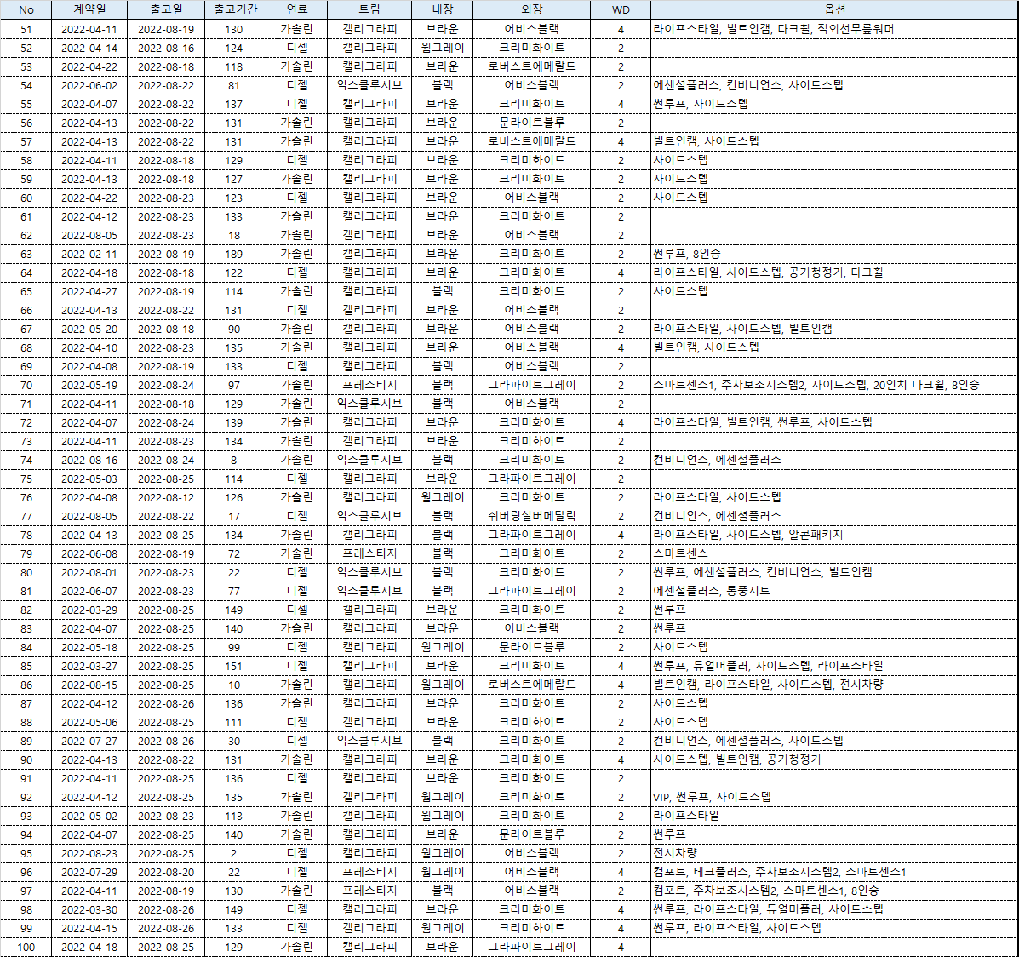
Task: Click options containing 전시차량 in row 86
Action: pos(768,685)
